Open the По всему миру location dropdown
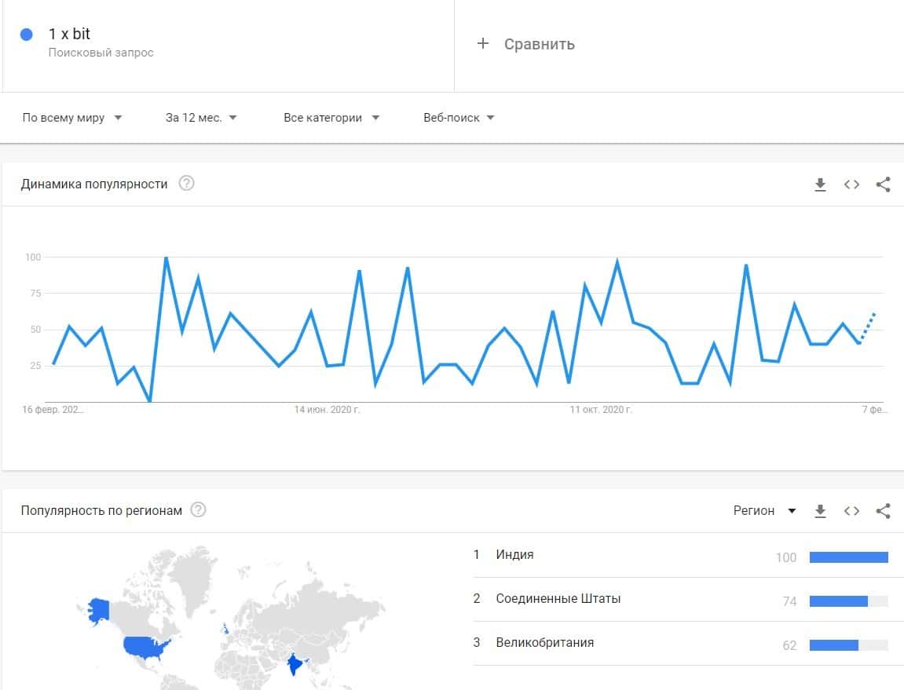 tap(72, 118)
